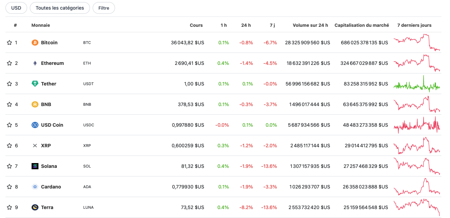Screen dimensions: 450x218
Task: Sort by Capitalisation du marché column
Action: tap(362, 25)
